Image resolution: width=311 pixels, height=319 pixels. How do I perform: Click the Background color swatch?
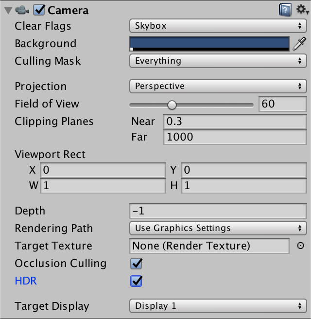pyautogui.click(x=209, y=43)
